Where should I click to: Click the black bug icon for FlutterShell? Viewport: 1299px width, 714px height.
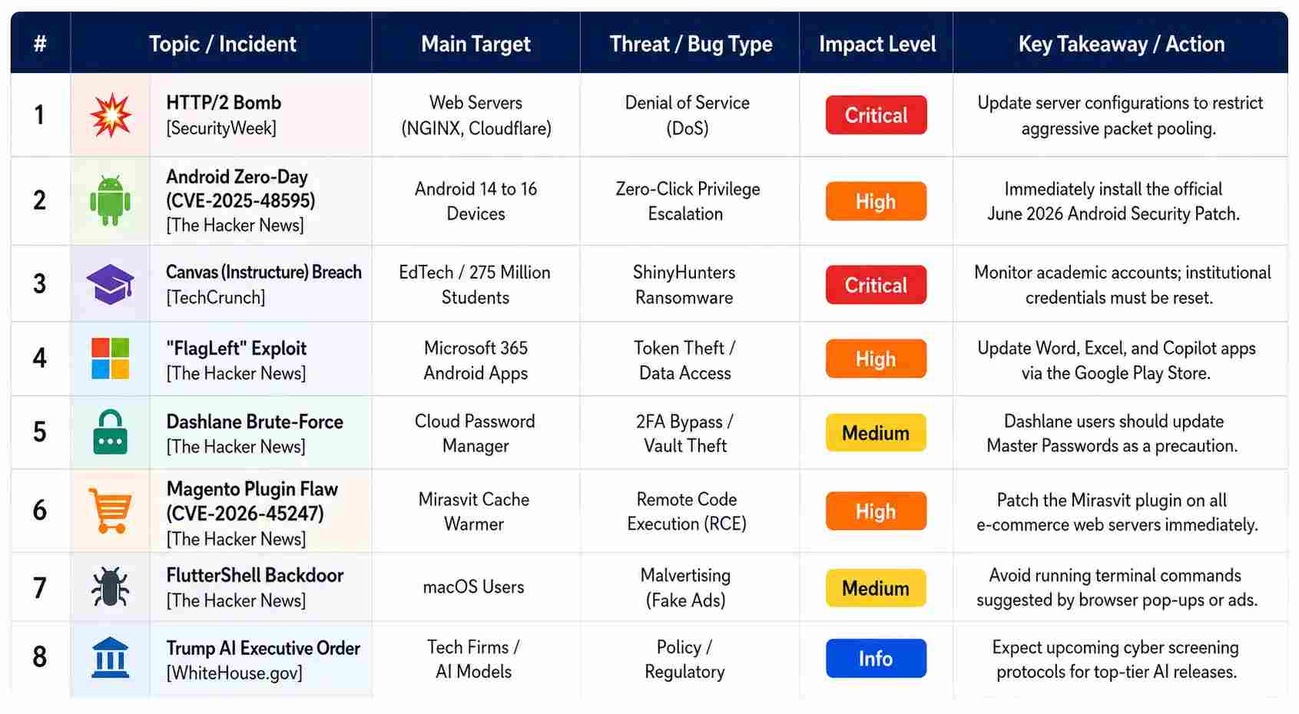[111, 587]
